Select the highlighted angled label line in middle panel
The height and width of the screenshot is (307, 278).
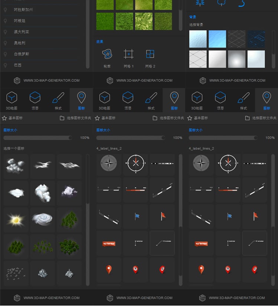click(162, 243)
